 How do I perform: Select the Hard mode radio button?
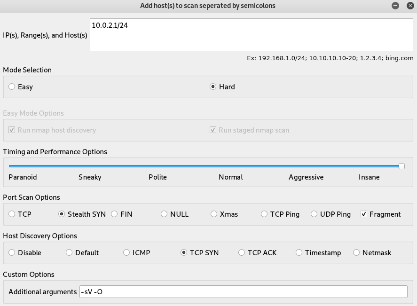tap(213, 87)
